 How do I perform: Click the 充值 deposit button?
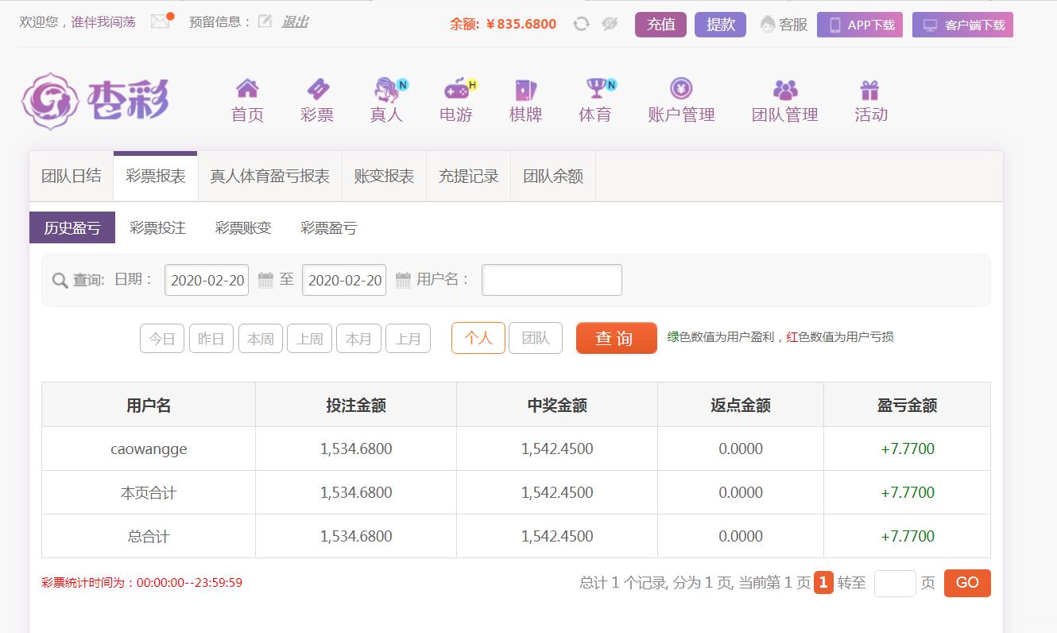(x=660, y=25)
